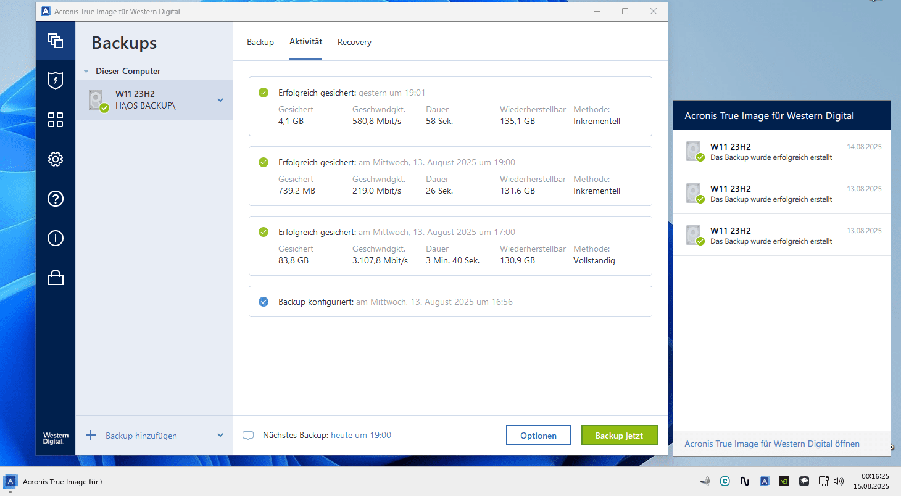Click the eagle head tray icon
This screenshot has width=901, height=496.
(803, 481)
